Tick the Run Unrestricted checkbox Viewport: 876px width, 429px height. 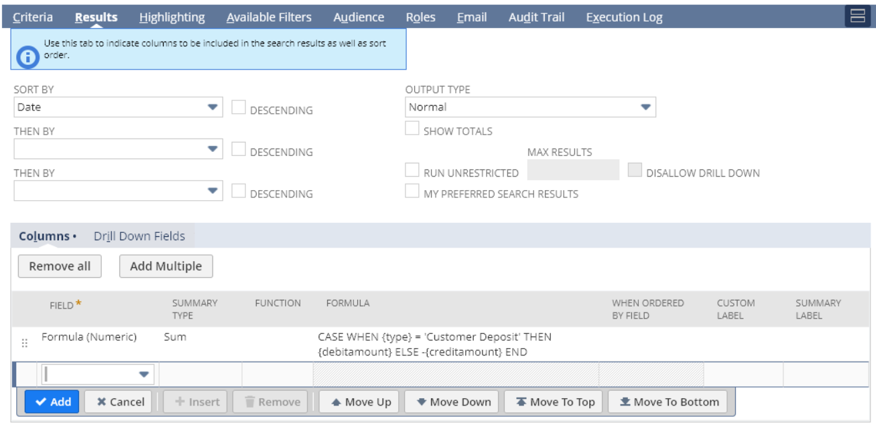point(412,170)
